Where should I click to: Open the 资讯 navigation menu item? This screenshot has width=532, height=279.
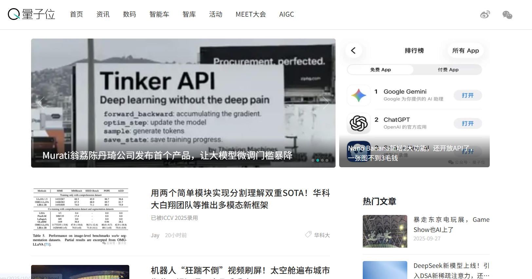point(103,14)
